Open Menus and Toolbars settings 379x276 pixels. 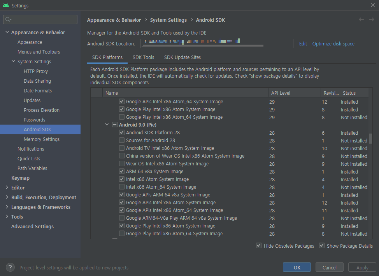39,52
